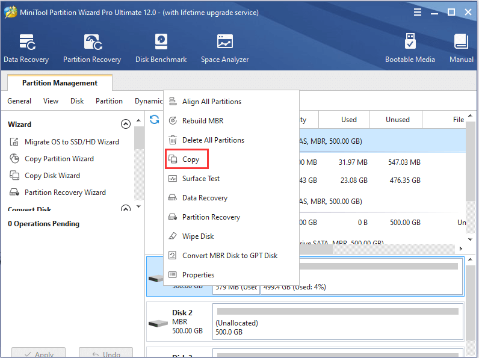
Task: Click the Surface Test icon
Action: point(173,178)
